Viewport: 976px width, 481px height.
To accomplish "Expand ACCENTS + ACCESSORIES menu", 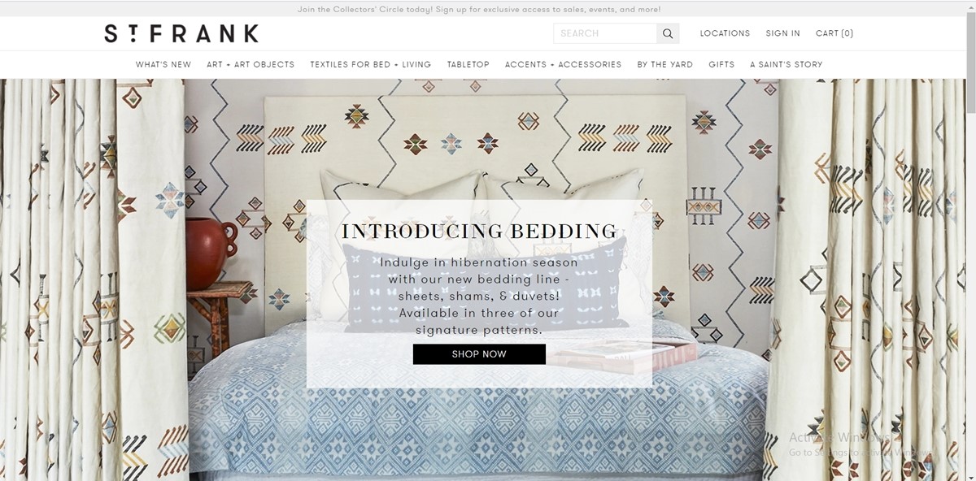I will pyautogui.click(x=563, y=64).
